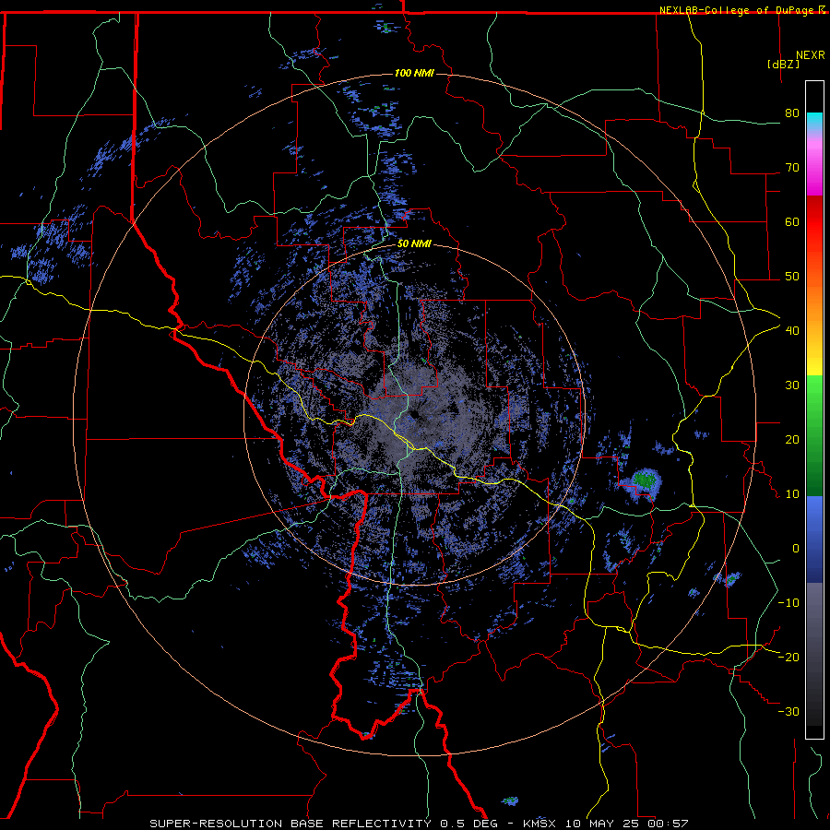This screenshot has width=830, height=830.
Task: Click the -10 value on the dBZ scale
Action: (788, 603)
